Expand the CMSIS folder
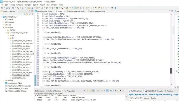This screenshot has height=101, width=179. (6, 30)
